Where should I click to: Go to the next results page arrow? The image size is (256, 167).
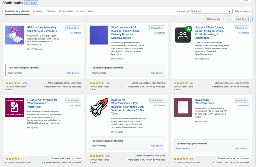pos(245,19)
